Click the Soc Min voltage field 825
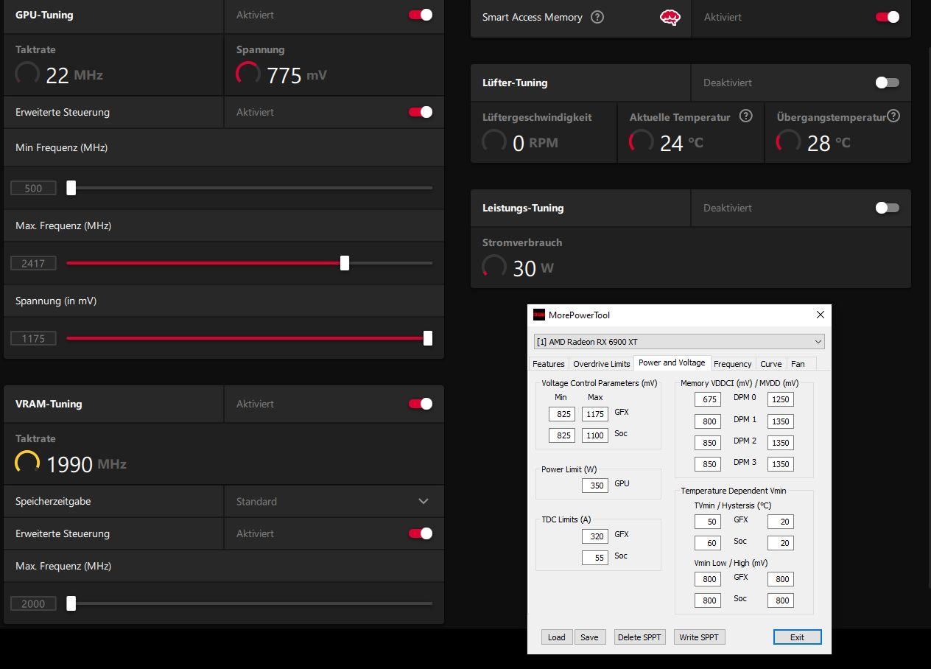 click(561, 435)
